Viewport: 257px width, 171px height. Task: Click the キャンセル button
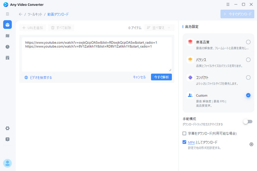point(139,77)
